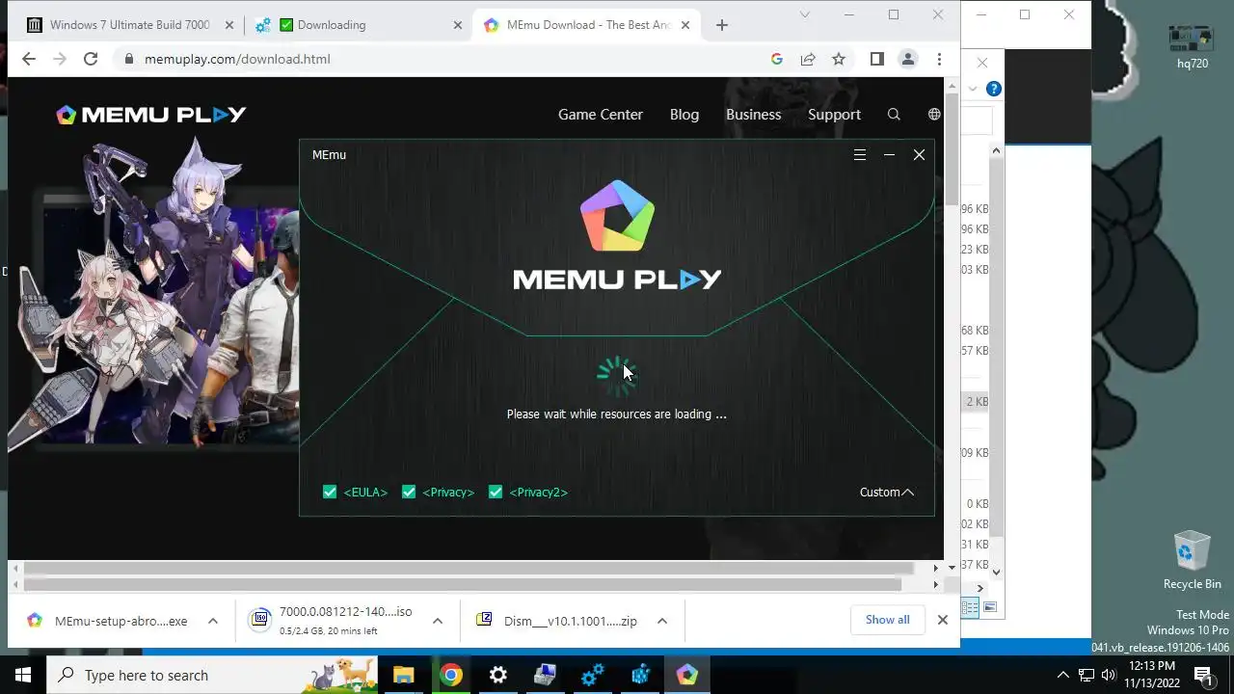Click the Google icon in address bar
The width and height of the screenshot is (1234, 694).
tap(777, 59)
